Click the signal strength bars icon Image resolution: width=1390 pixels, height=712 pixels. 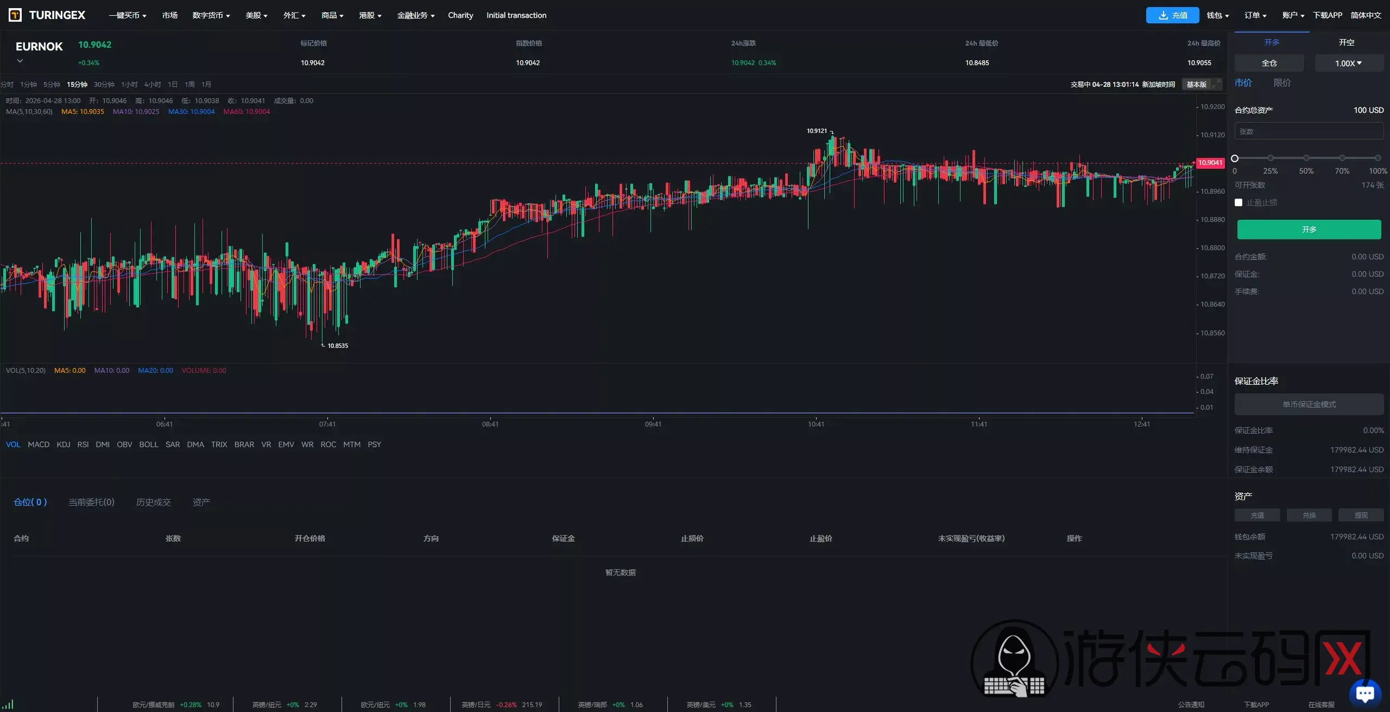pyautogui.click(x=9, y=704)
